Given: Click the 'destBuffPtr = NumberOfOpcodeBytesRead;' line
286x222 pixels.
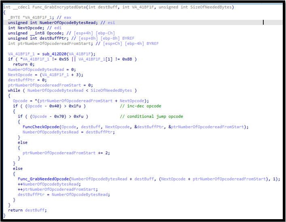Looking at the screenshot, I should tap(64, 195).
